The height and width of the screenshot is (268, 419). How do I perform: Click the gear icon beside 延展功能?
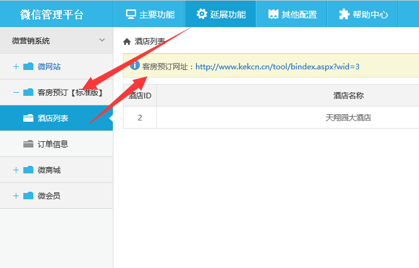click(x=202, y=14)
